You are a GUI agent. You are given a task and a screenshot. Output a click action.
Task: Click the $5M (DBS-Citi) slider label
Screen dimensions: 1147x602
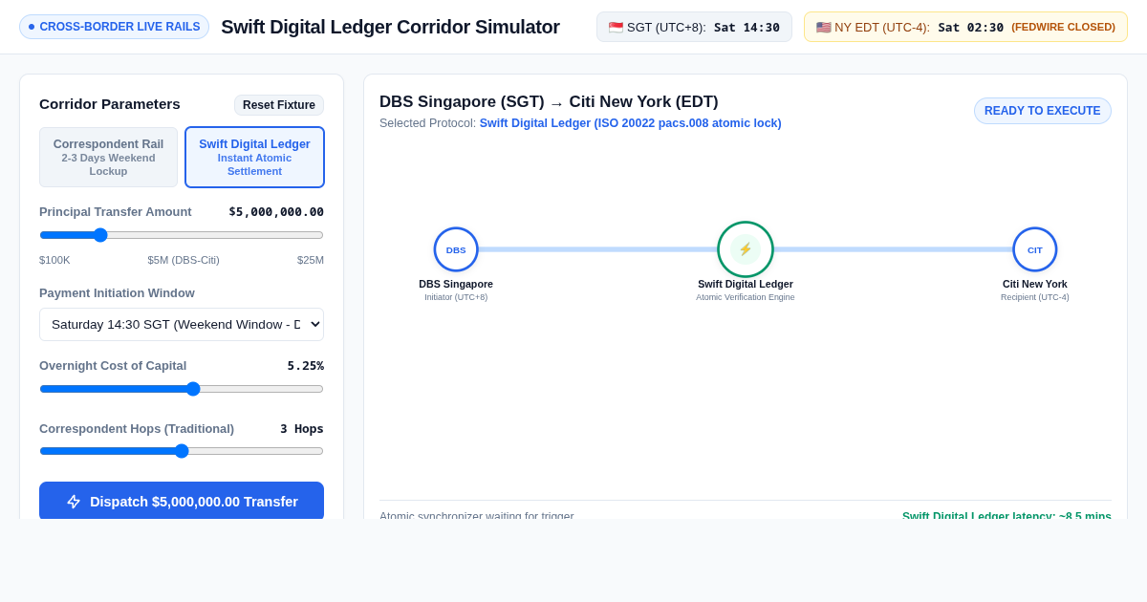184,260
